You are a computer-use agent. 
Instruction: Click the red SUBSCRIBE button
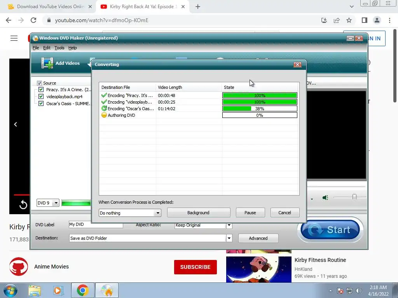tap(195, 267)
